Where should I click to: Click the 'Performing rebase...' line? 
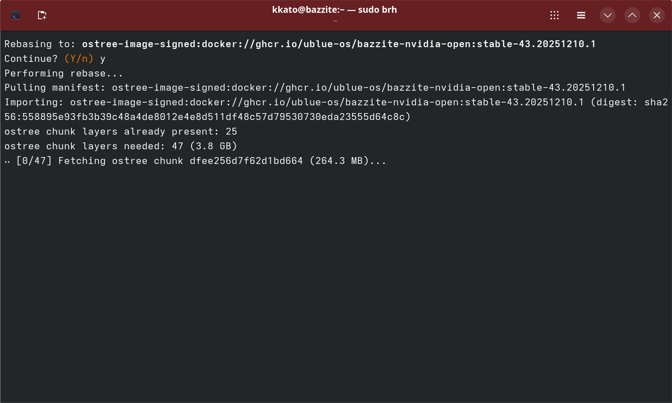[x=64, y=73]
